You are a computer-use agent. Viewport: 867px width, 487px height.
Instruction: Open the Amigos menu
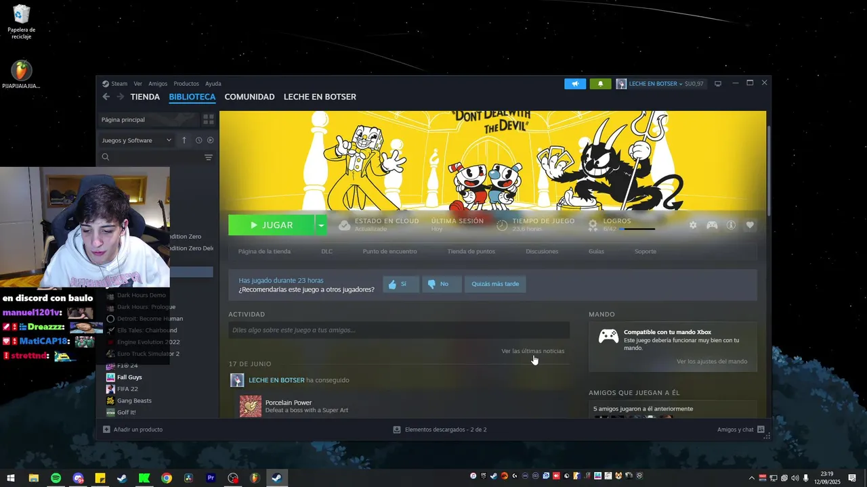point(158,84)
